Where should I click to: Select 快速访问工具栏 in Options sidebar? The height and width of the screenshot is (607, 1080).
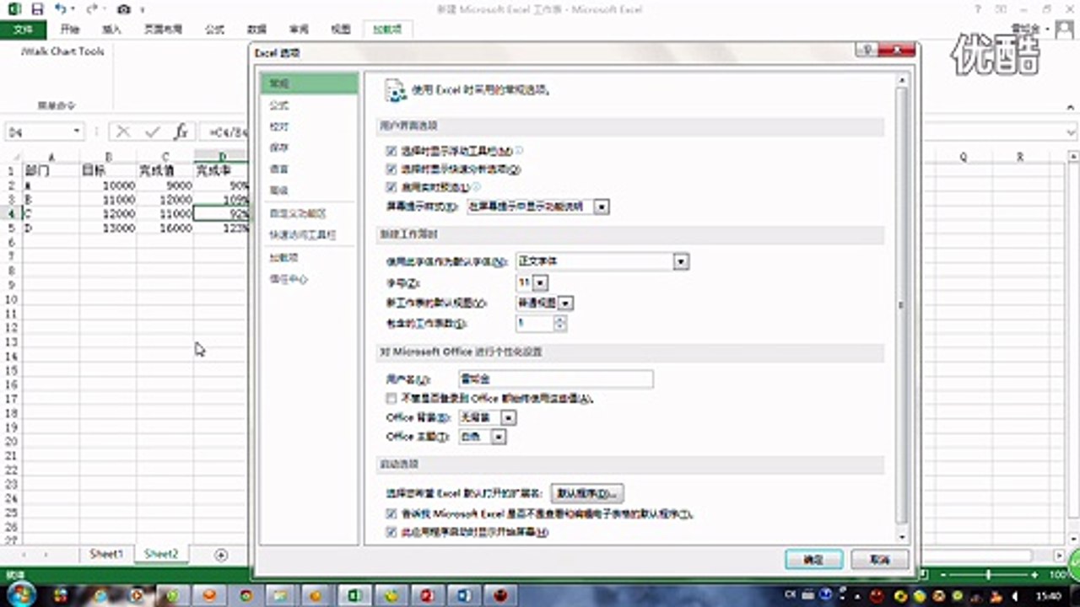[309, 235]
